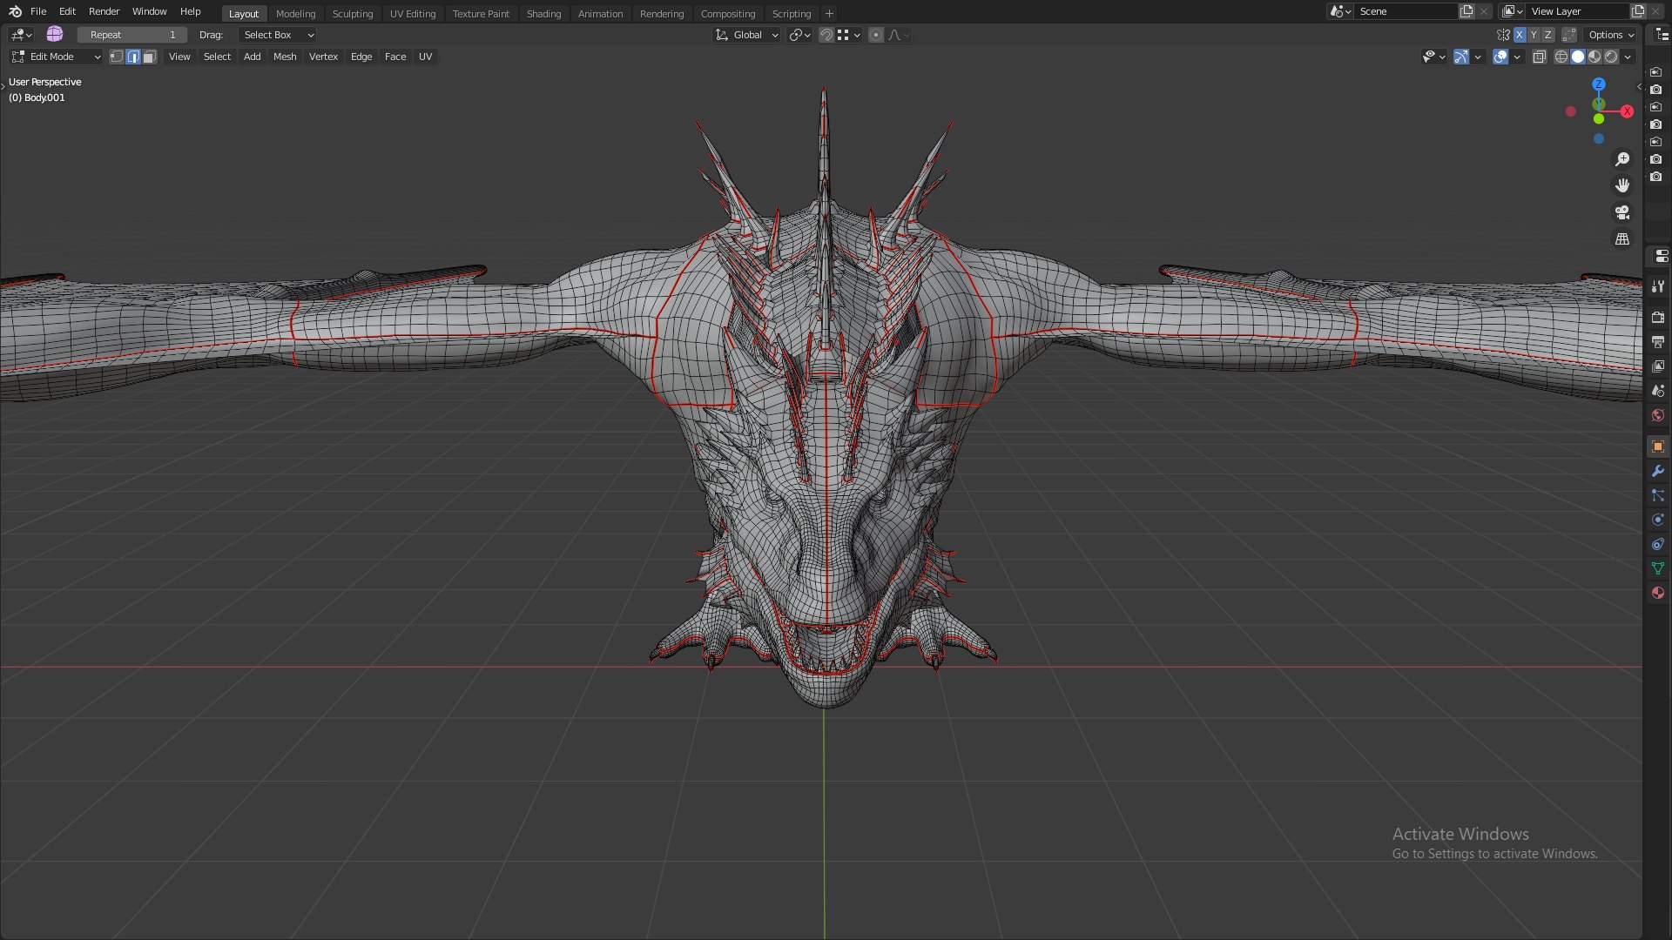Add a new workspace with plus button
1672x940 pixels.
[x=829, y=14]
